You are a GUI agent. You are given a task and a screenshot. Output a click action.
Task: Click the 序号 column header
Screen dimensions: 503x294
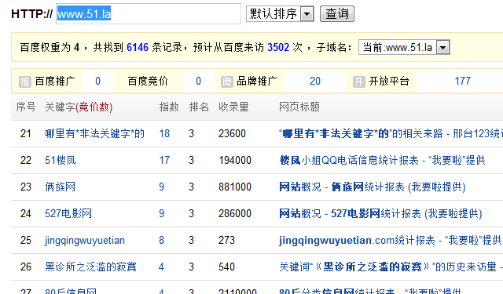click(x=26, y=107)
